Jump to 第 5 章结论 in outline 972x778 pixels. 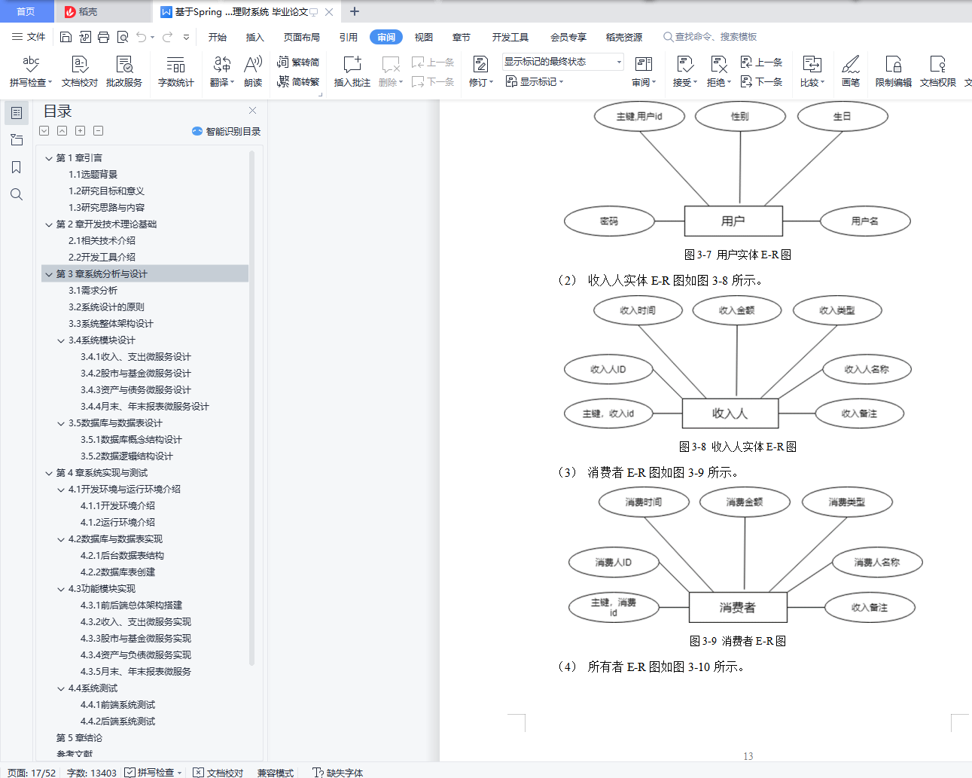click(79, 738)
